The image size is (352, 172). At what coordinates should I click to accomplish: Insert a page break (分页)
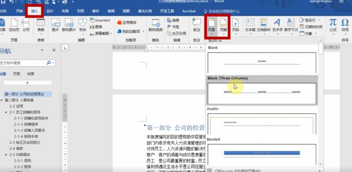pos(26,25)
